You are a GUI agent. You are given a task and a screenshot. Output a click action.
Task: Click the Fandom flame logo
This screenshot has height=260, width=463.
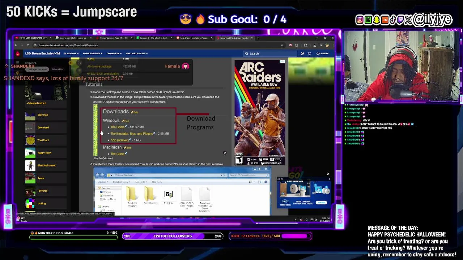17,53
